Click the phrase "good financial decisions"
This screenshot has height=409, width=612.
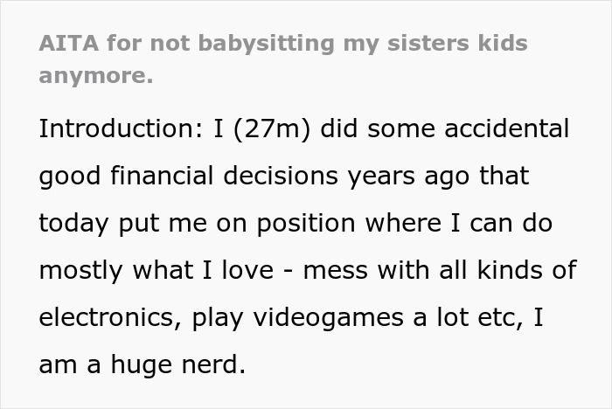(x=189, y=177)
